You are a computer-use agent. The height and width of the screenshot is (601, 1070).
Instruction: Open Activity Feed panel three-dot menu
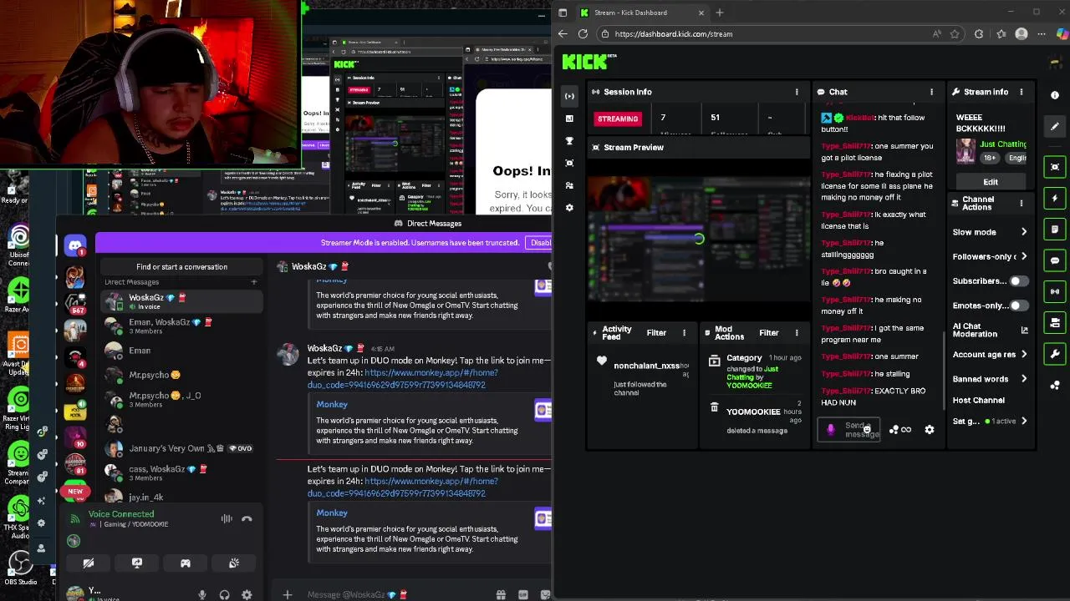point(684,333)
